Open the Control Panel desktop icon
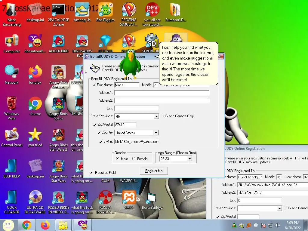Image resolution: width=308 pixels, height=231 pixels. click(x=12, y=137)
